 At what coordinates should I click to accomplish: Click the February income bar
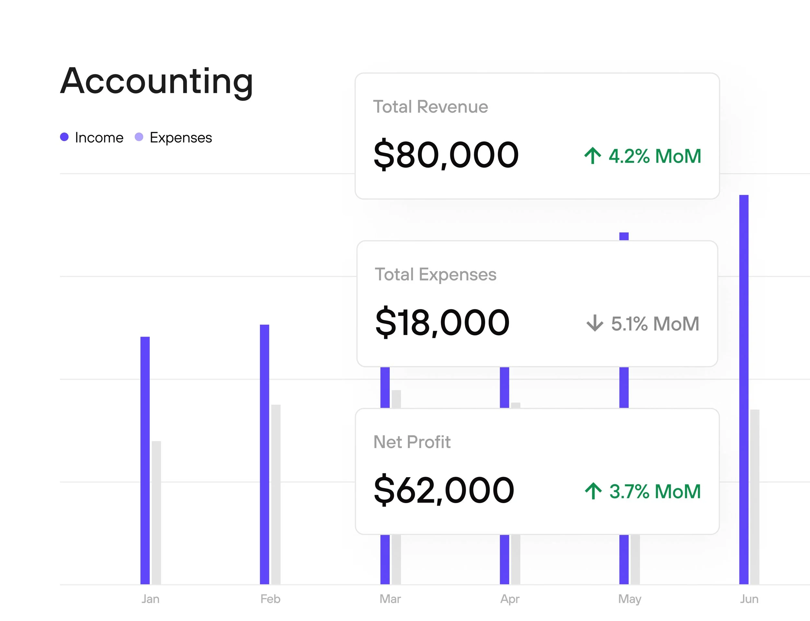click(264, 454)
